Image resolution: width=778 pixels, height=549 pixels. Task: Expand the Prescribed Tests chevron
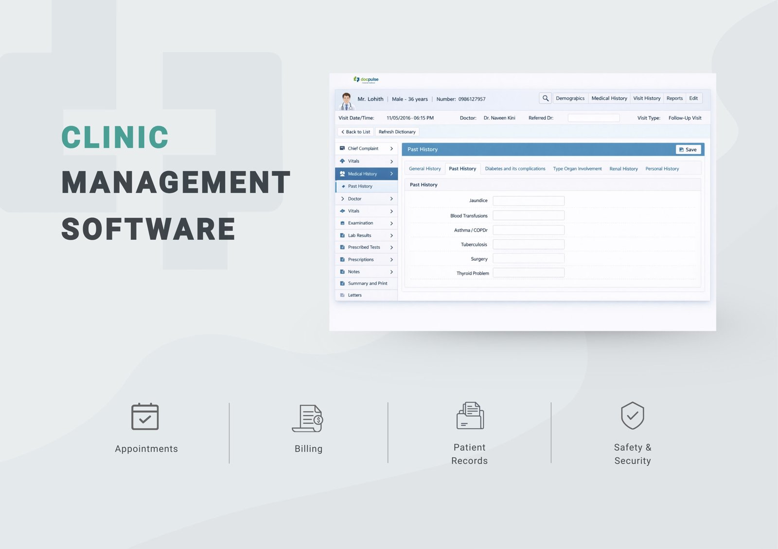coord(391,248)
